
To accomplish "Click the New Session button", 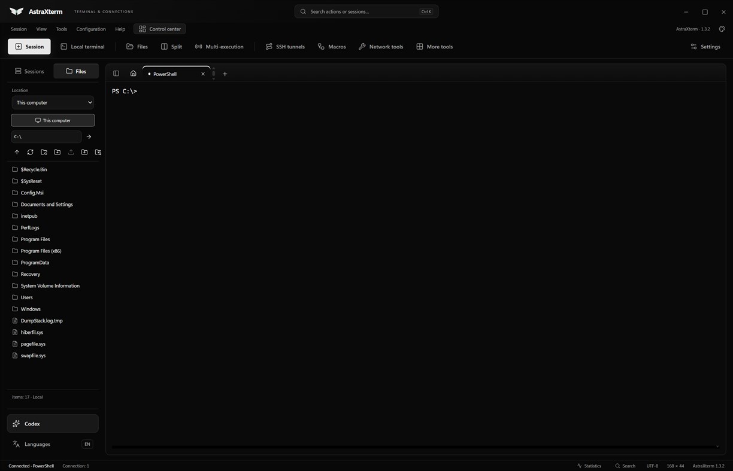I will (x=29, y=47).
